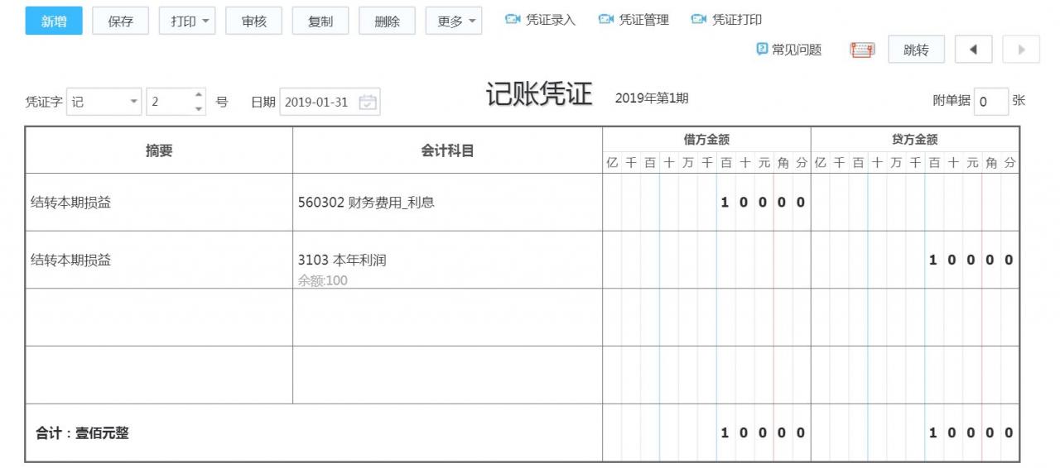Select first row 结转本期损益 summary cell
Image resolution: width=1060 pixels, height=468 pixels.
(159, 202)
